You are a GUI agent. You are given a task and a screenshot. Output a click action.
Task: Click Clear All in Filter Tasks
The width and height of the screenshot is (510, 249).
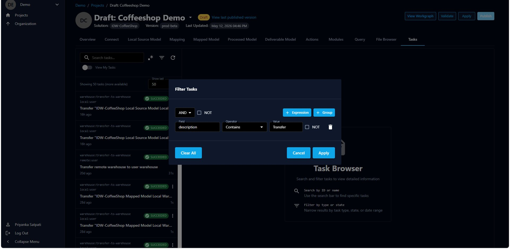(x=188, y=153)
